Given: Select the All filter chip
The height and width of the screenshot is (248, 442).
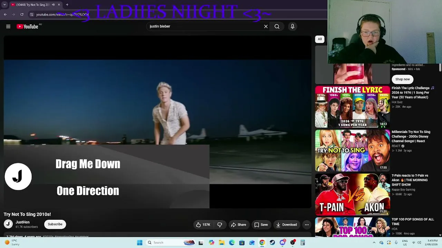Looking at the screenshot, I should [x=320, y=39].
